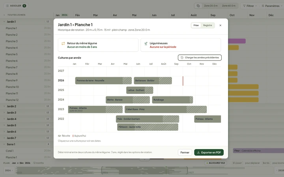Click Charger les années précédentes

click(x=200, y=57)
